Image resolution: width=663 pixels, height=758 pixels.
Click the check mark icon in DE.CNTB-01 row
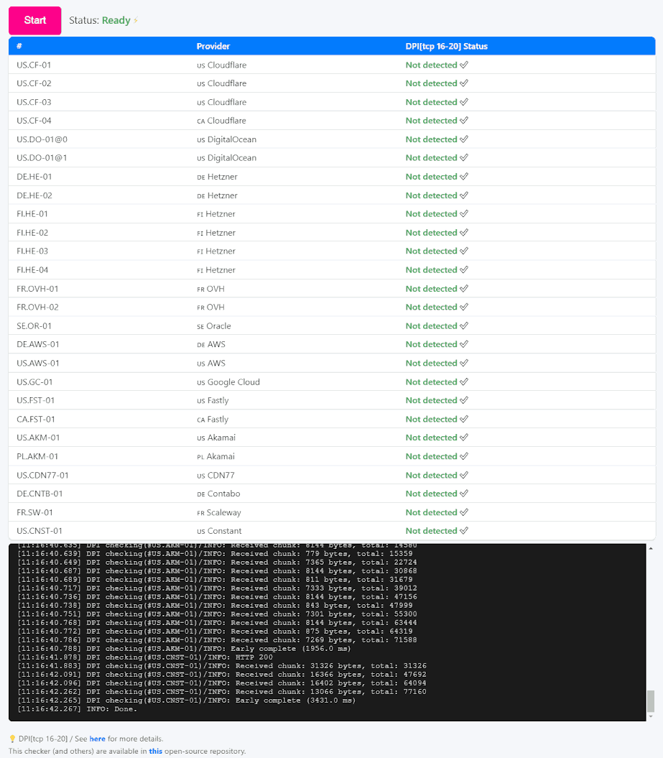tap(464, 494)
